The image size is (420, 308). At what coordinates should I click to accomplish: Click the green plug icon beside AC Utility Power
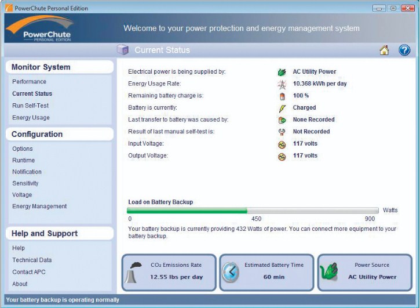[282, 72]
